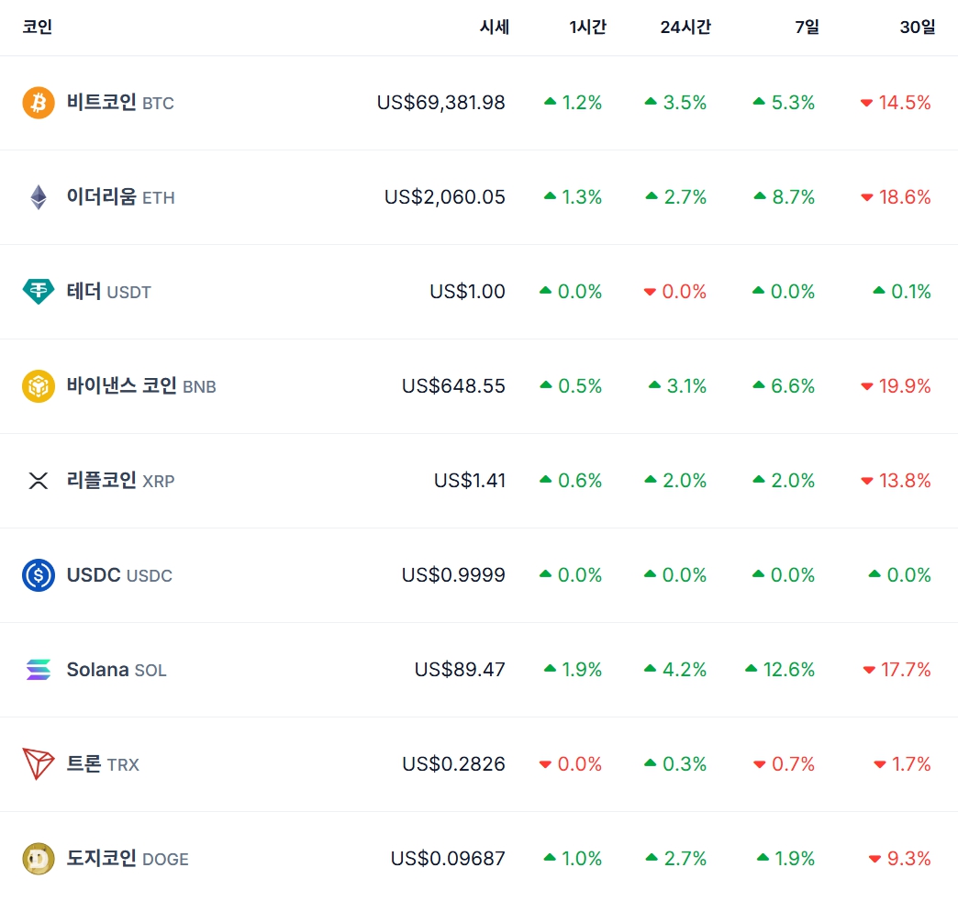Sort by the 24시간 column header
Viewport: 958px width, 901px height.
(685, 27)
